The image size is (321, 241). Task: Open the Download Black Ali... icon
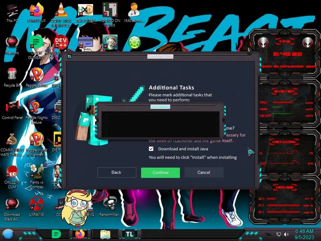(12, 209)
